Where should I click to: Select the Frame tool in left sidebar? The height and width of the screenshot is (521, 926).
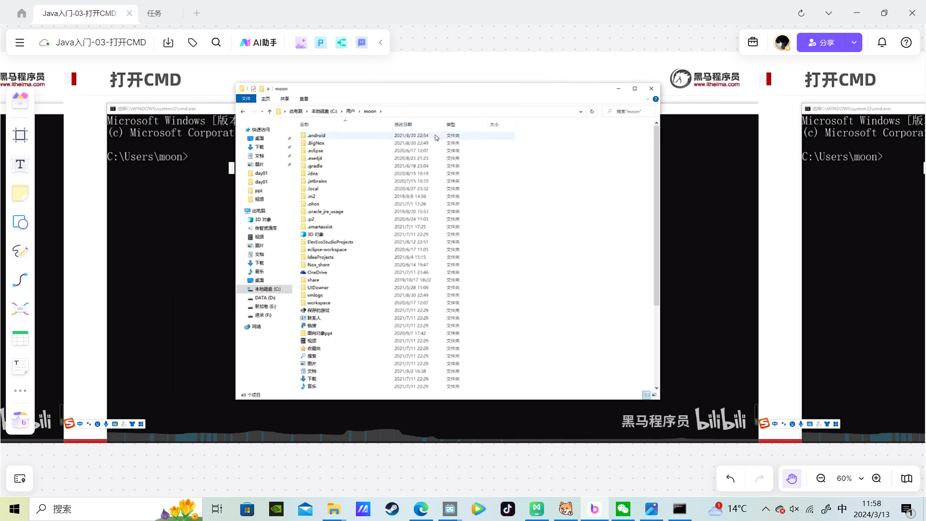tap(20, 135)
